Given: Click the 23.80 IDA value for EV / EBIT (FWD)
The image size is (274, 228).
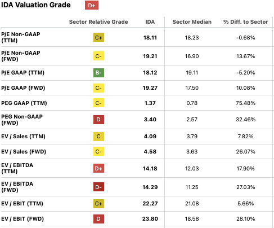Looking at the screenshot, I should [150, 219].
